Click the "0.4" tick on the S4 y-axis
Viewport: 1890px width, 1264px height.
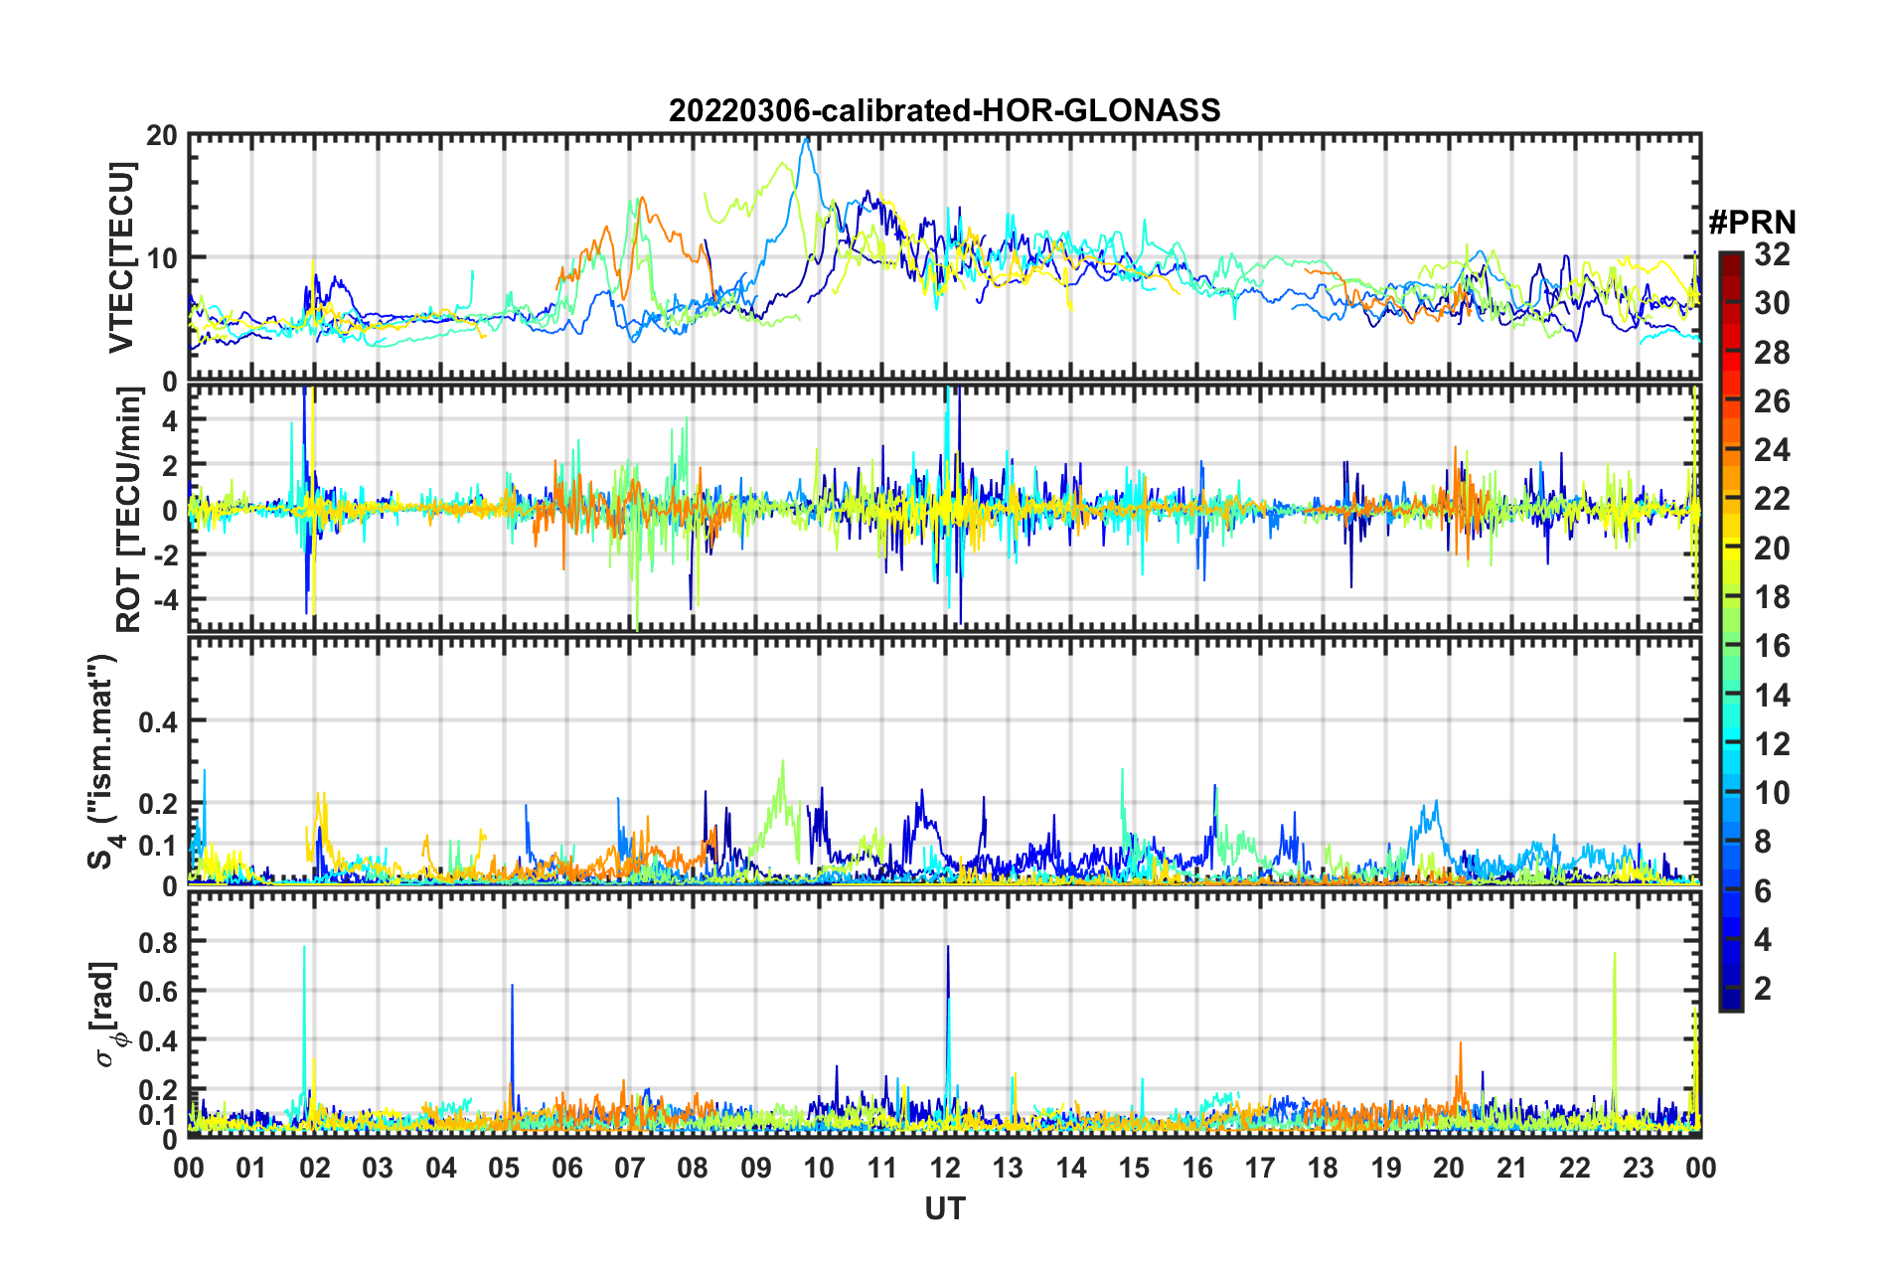pyautogui.click(x=158, y=721)
